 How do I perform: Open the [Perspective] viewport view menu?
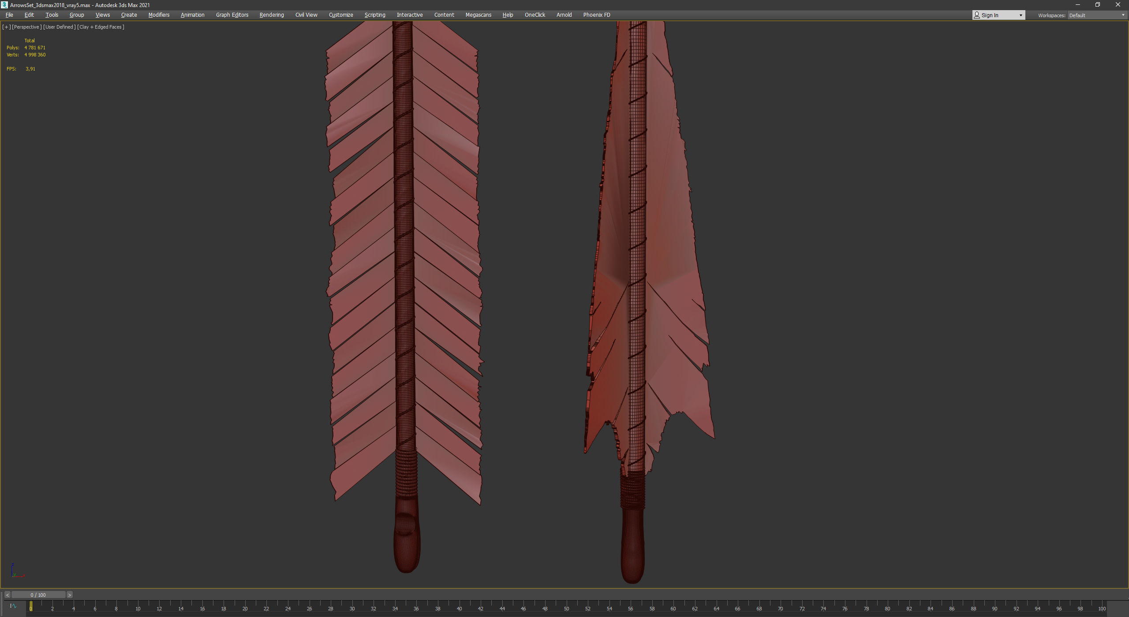coord(26,27)
